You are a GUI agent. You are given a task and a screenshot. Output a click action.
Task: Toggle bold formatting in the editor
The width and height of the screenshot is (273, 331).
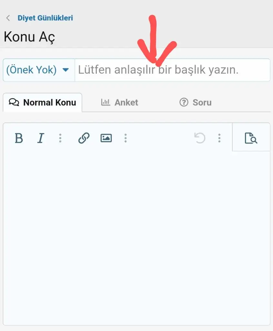coord(19,138)
